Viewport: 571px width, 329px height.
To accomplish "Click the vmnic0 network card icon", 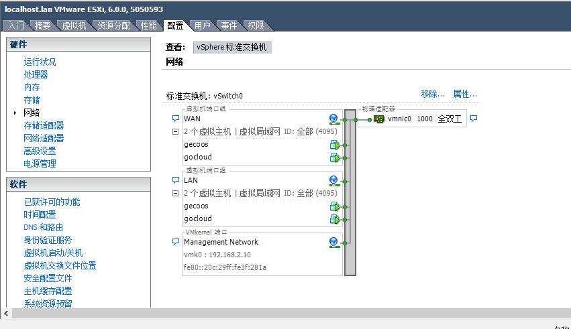I will point(379,119).
